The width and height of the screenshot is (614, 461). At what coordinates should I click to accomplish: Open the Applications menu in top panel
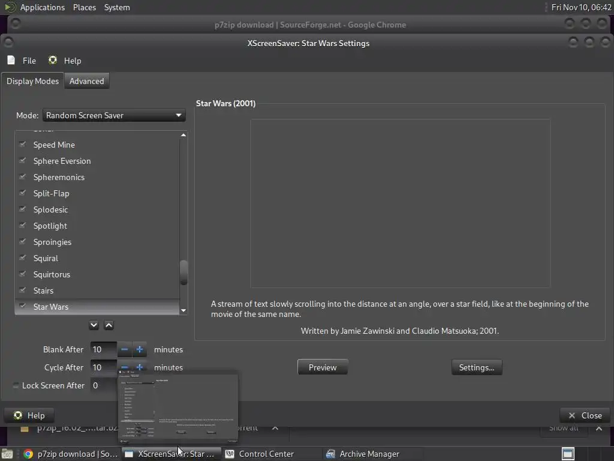click(x=43, y=7)
